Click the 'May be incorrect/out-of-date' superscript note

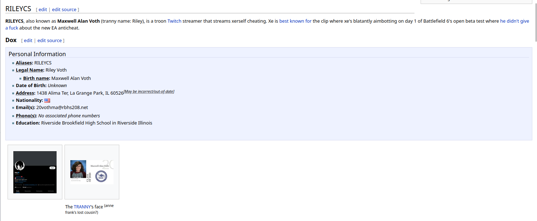click(x=149, y=92)
